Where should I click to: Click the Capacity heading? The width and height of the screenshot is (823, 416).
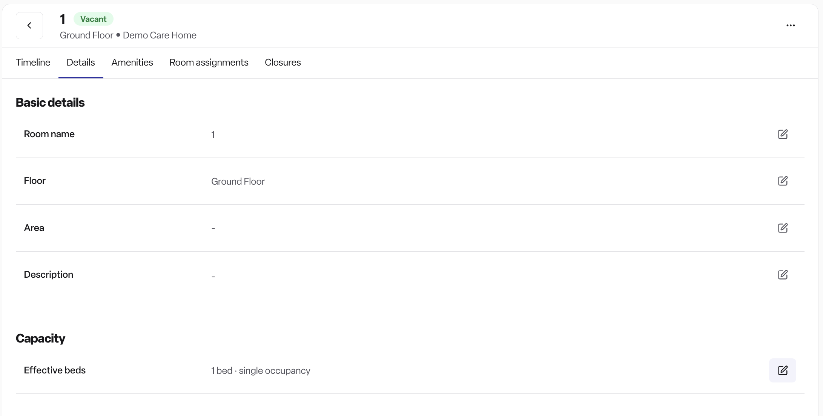tap(40, 338)
